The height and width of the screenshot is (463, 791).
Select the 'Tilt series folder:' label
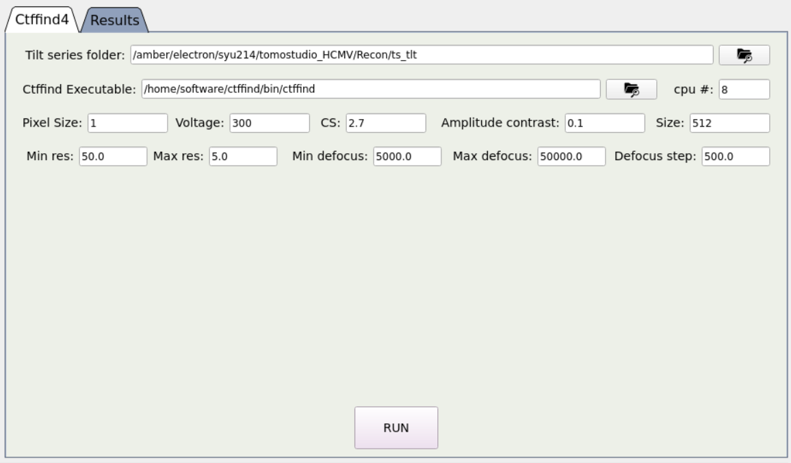pyautogui.click(x=75, y=55)
